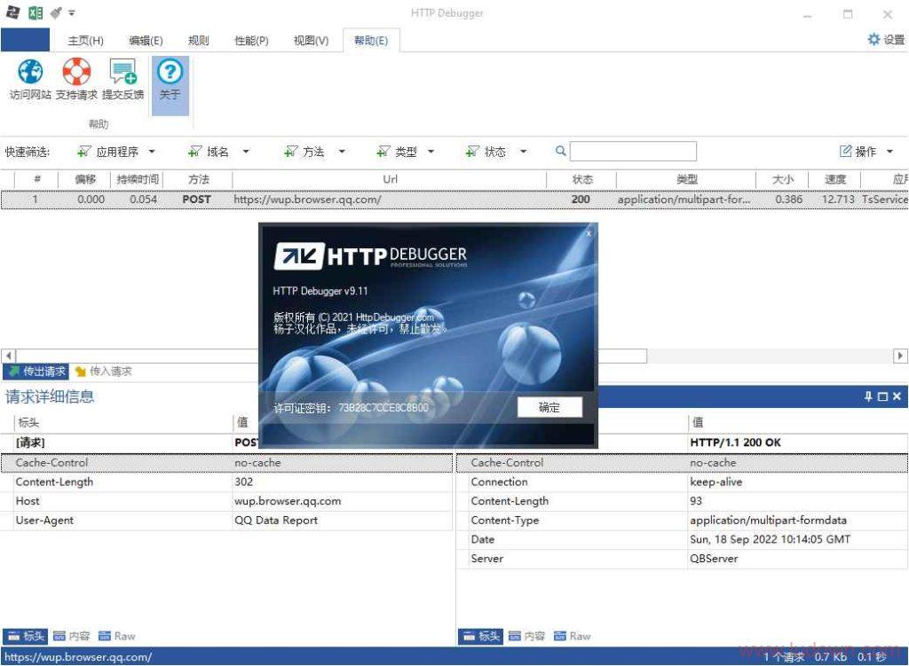The height and width of the screenshot is (666, 909).
Task: Sort by 速度 column header
Action: pyautogui.click(x=835, y=179)
